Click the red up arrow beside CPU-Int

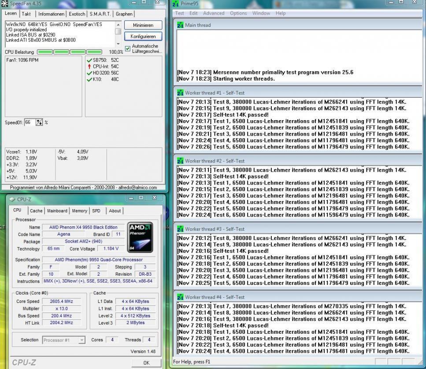click(89, 66)
